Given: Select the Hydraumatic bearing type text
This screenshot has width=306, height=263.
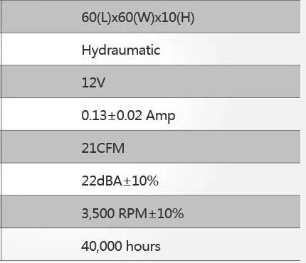Looking at the screenshot, I should click(x=121, y=50).
